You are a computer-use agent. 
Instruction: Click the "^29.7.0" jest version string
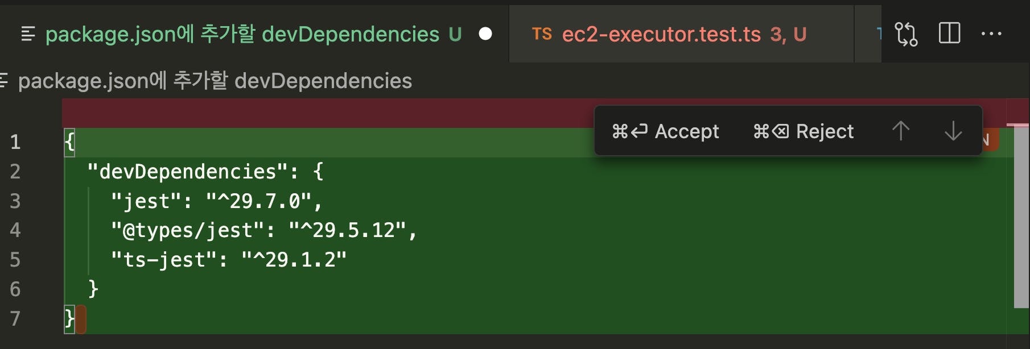pyautogui.click(x=259, y=201)
